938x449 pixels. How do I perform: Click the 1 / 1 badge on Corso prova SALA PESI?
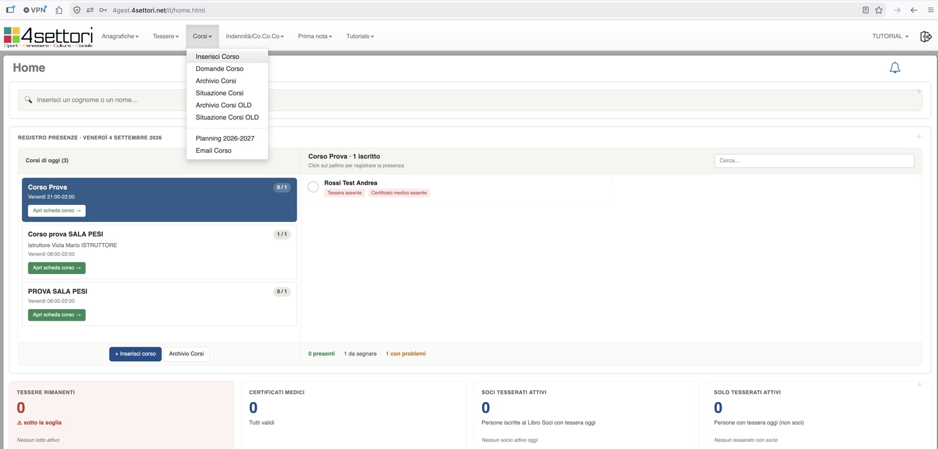(282, 234)
